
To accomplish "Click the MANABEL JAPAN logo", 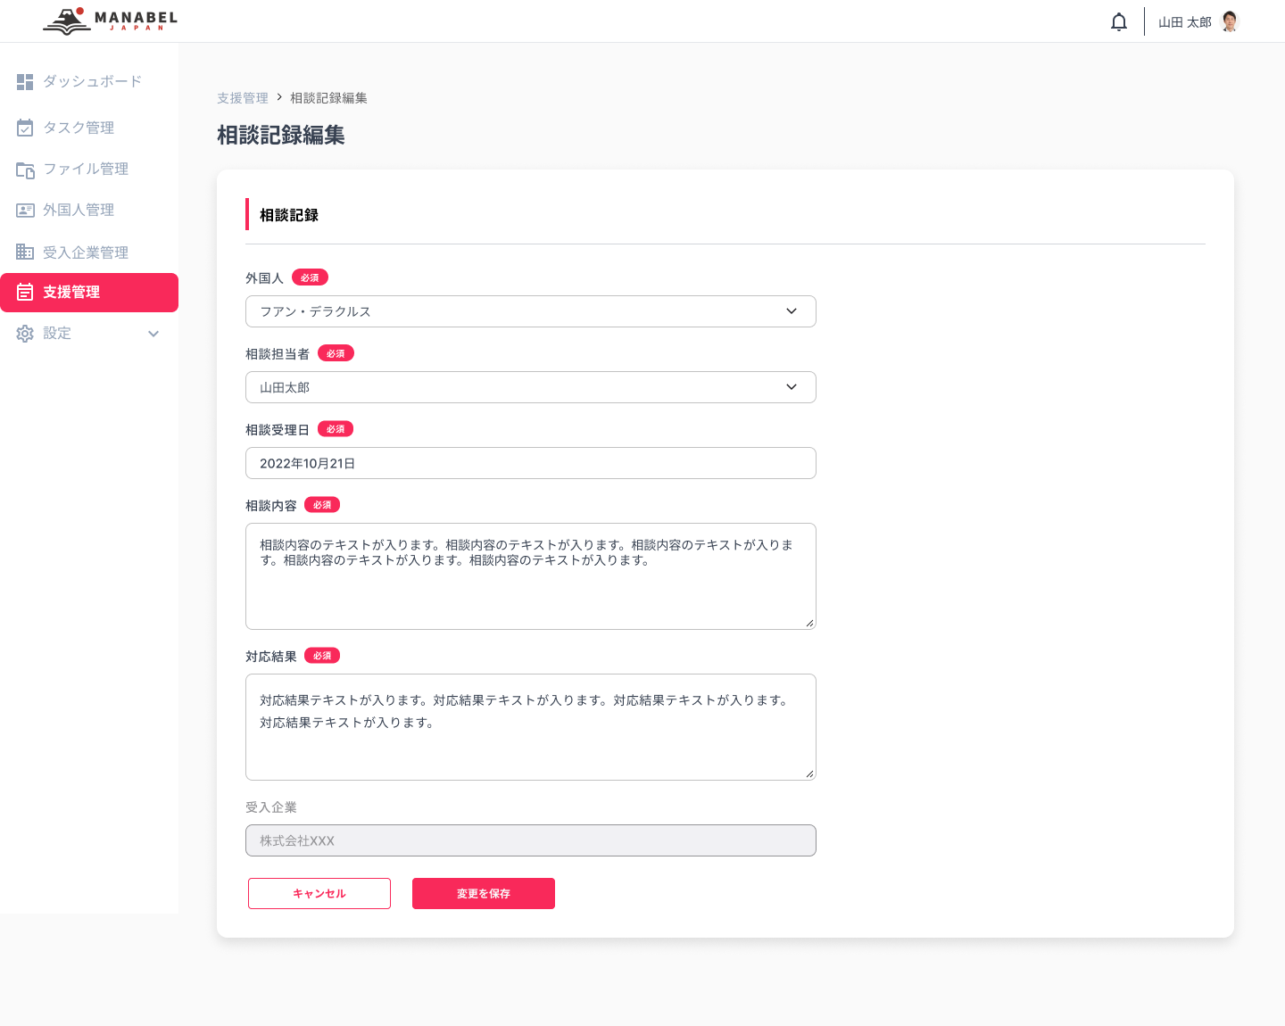I will coord(111,21).
